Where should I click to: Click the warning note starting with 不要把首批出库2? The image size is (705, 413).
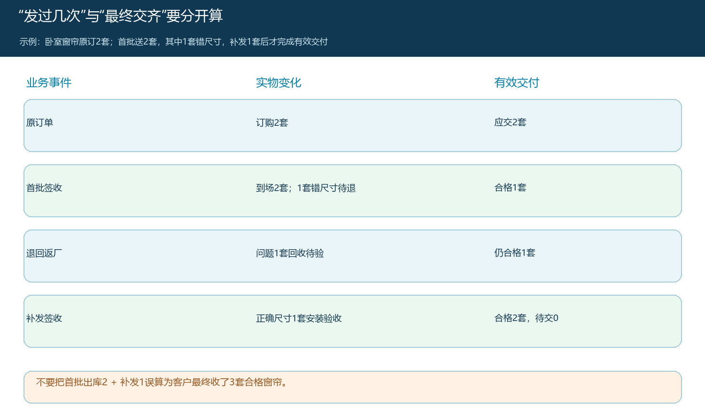(x=163, y=382)
